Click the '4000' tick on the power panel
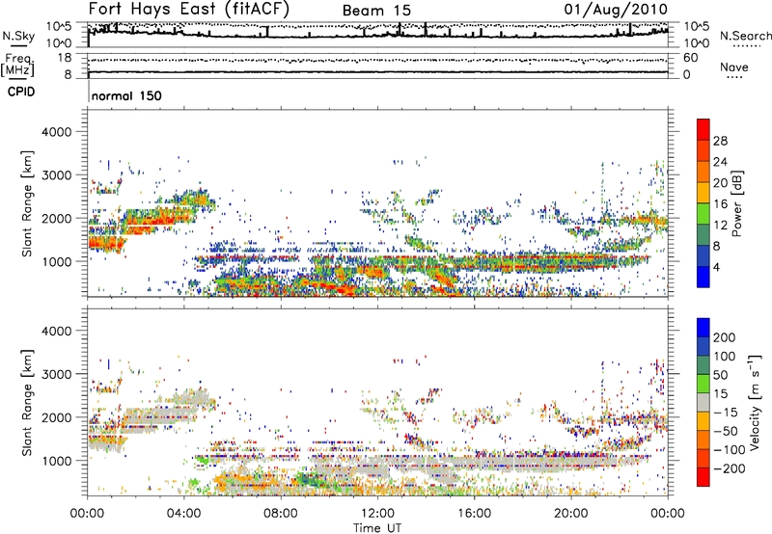 click(57, 132)
